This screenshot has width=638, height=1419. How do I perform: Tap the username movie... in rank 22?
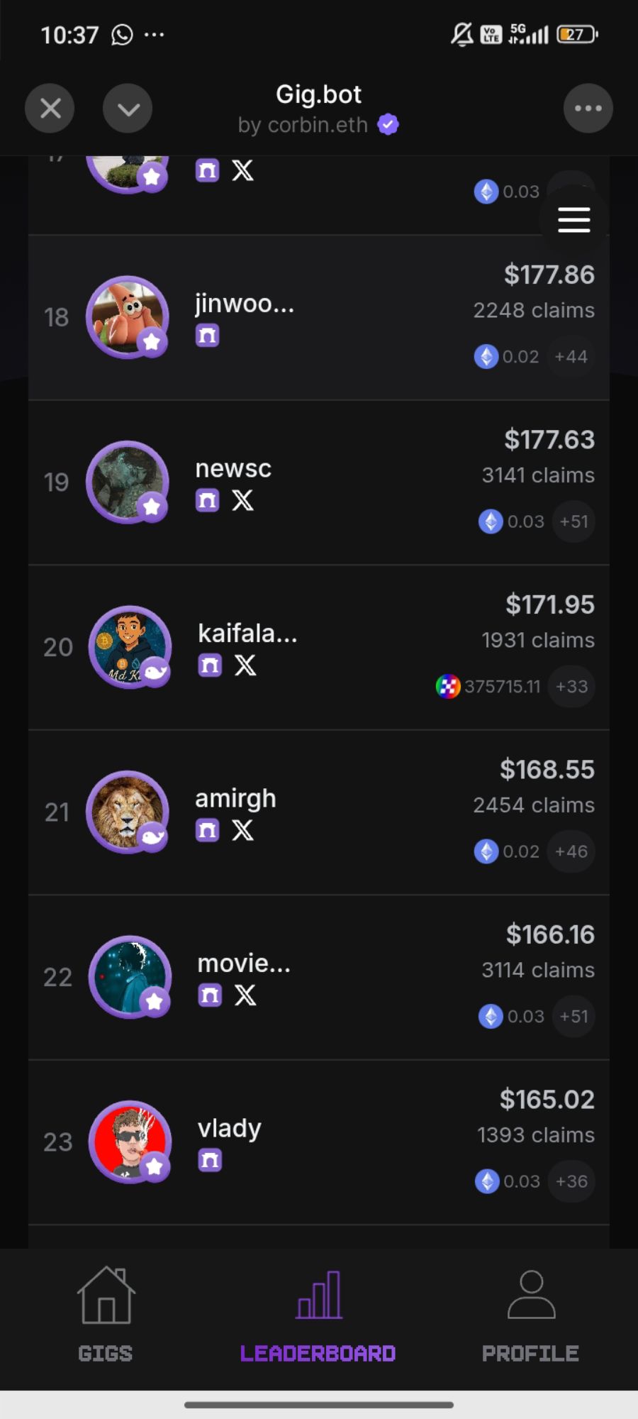[244, 964]
